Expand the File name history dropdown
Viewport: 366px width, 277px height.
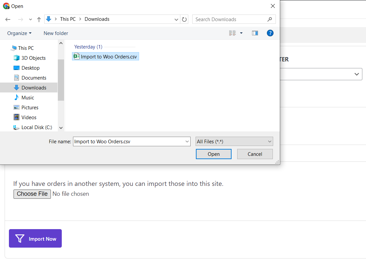click(187, 142)
